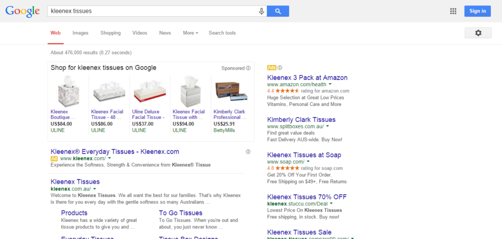Screen dimensions: 502x239
Task: Switch to the Images tab
Action: (80, 33)
